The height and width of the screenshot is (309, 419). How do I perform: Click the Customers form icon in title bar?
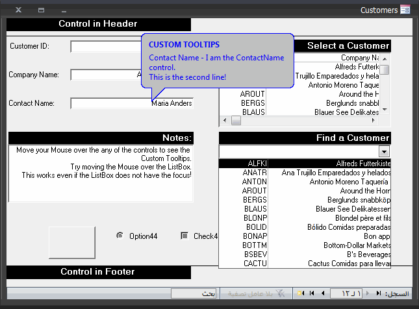pos(405,10)
